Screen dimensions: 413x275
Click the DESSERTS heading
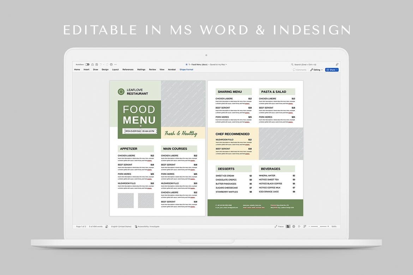coord(226,169)
